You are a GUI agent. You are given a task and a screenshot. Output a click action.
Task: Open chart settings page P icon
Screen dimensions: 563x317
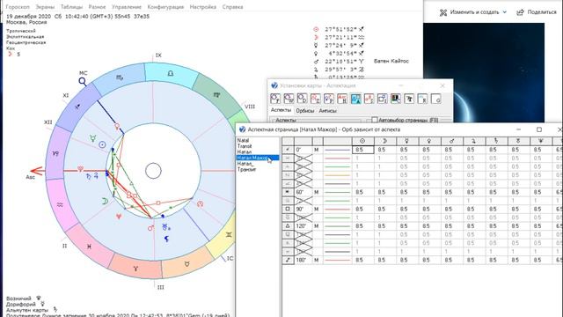click(x=328, y=99)
